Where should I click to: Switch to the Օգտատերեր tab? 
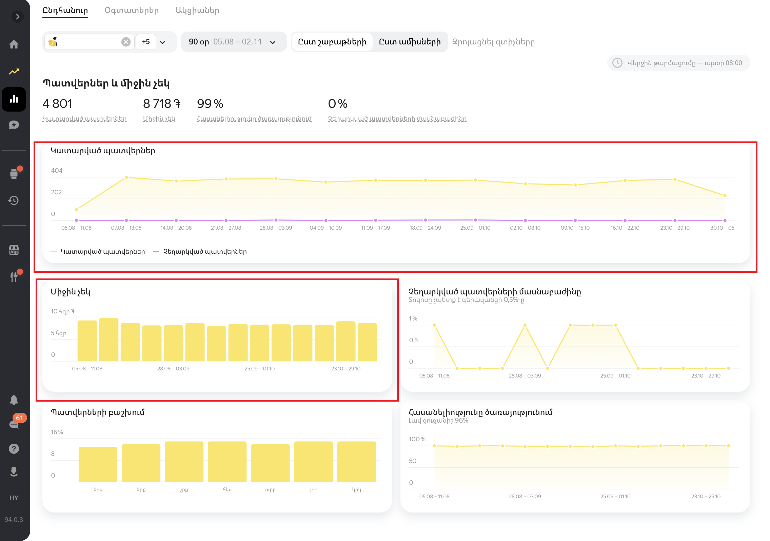(132, 10)
